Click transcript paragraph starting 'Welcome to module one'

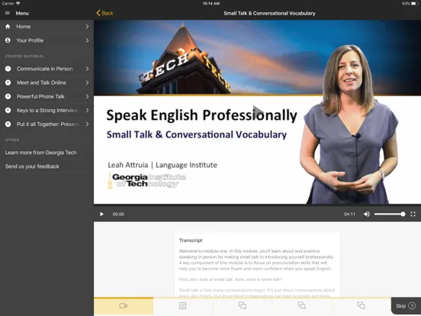point(257,260)
